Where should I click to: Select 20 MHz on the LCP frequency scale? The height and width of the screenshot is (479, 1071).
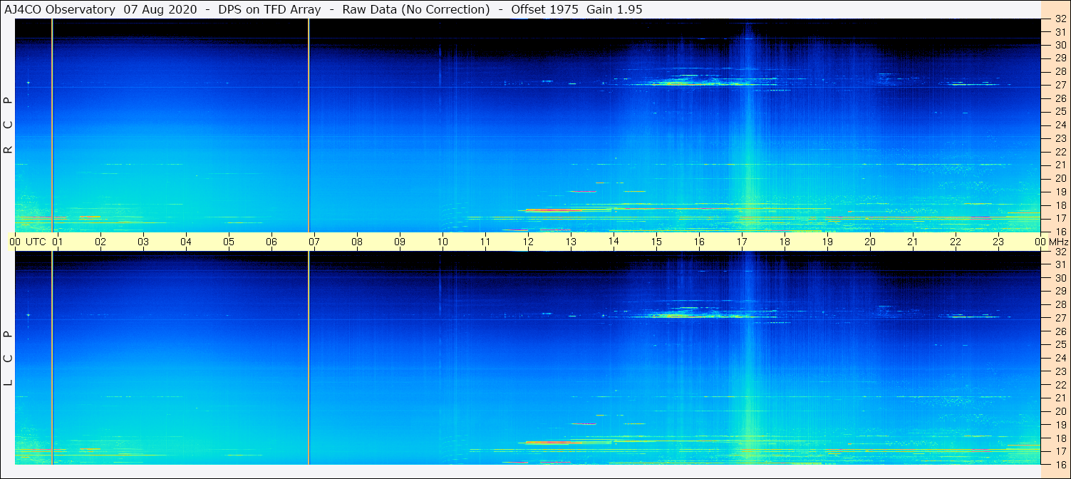pyautogui.click(x=1060, y=411)
